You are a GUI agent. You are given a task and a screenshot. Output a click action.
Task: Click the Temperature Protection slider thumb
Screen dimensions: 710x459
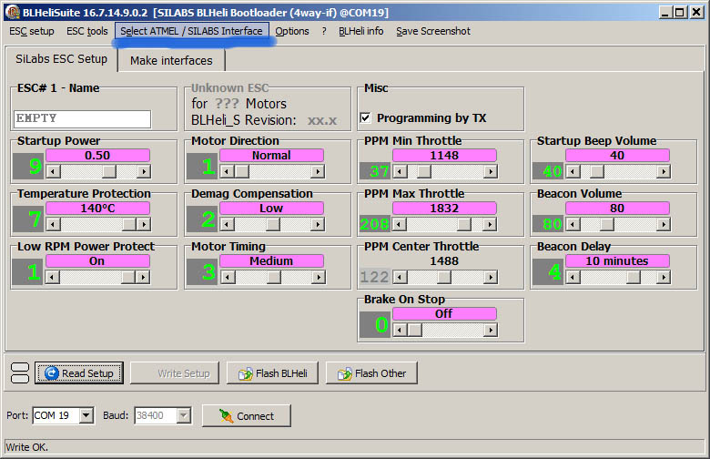coord(129,224)
